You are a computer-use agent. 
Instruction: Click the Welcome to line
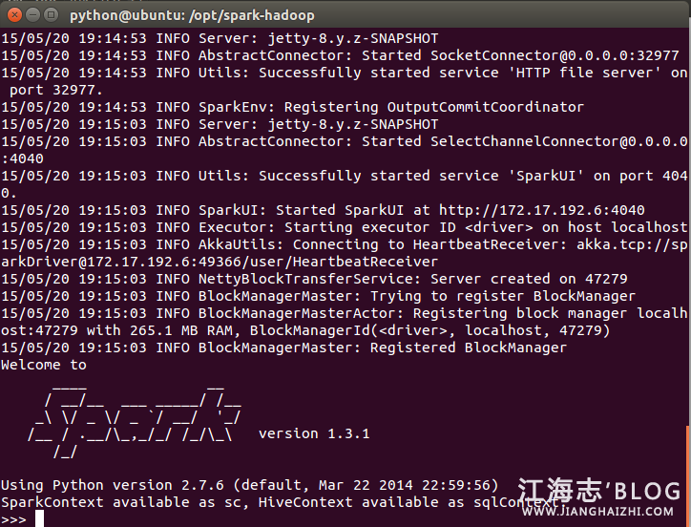44,365
